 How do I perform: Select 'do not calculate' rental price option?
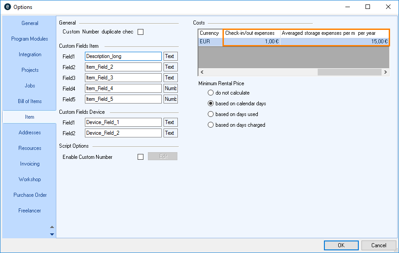pyautogui.click(x=211, y=93)
